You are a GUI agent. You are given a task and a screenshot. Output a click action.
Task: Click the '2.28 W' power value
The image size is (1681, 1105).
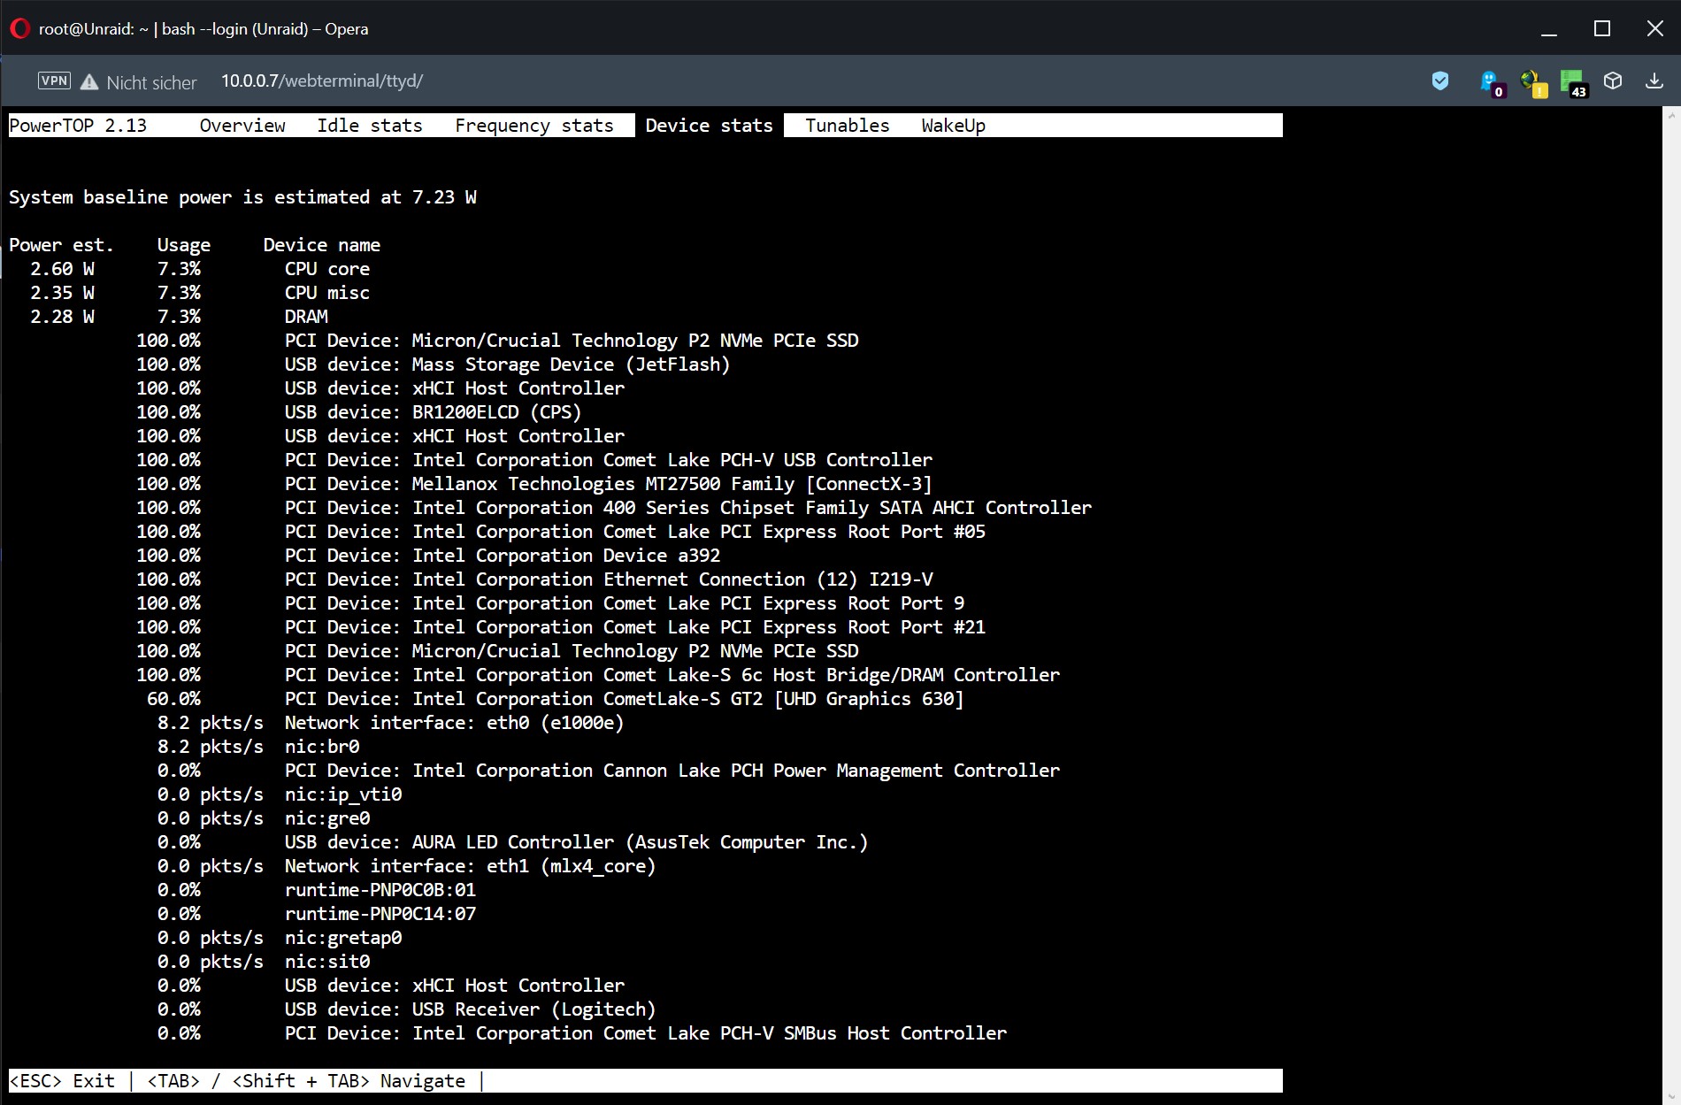pyautogui.click(x=62, y=317)
